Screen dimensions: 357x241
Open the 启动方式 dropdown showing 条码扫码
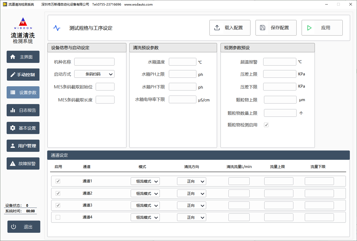coord(94,74)
